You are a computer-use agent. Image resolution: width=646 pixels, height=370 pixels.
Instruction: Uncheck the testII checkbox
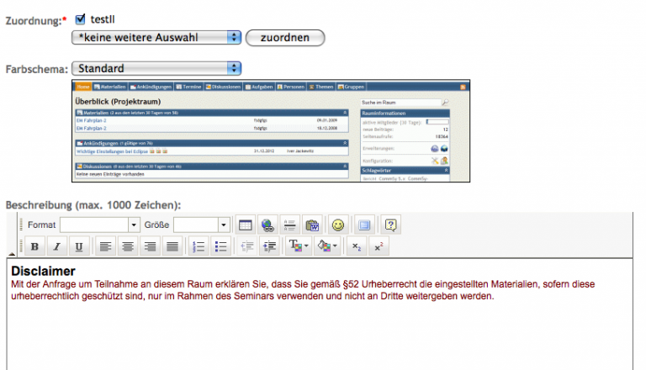(81, 19)
